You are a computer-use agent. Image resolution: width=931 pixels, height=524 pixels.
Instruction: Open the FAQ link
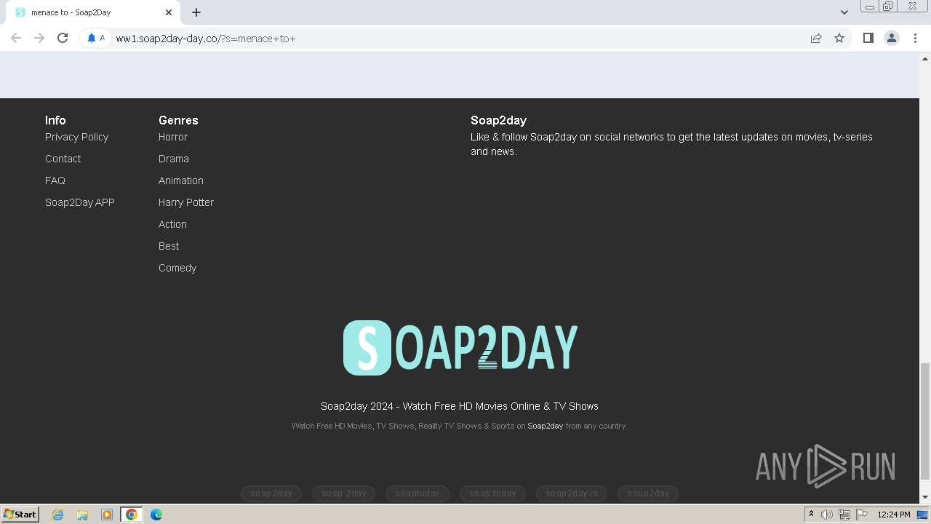point(55,180)
